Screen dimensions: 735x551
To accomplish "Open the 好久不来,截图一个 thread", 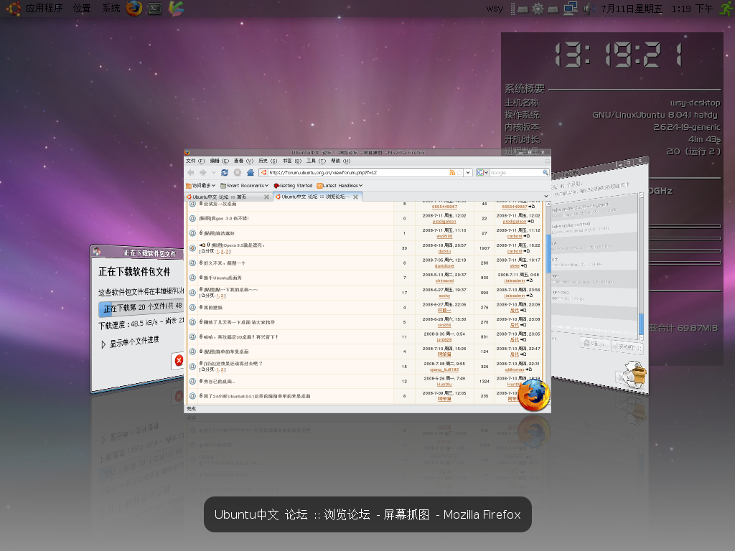I will [x=225, y=263].
